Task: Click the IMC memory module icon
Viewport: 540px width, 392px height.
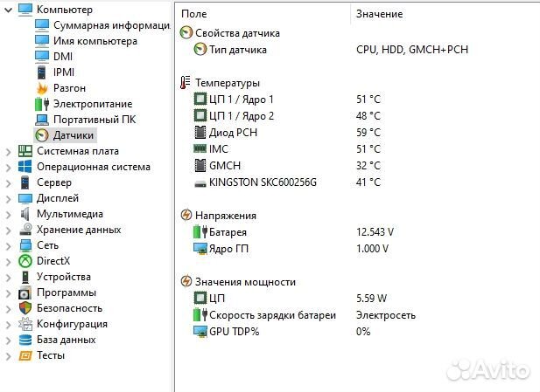Action: [200, 148]
